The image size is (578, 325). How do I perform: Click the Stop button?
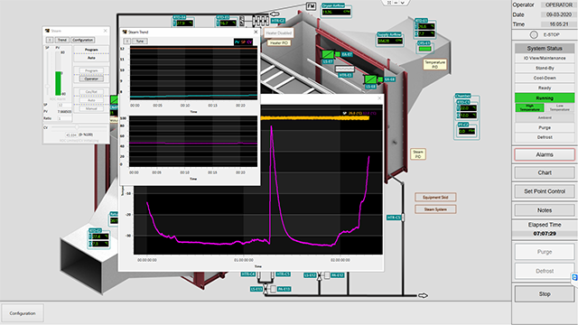click(545, 294)
